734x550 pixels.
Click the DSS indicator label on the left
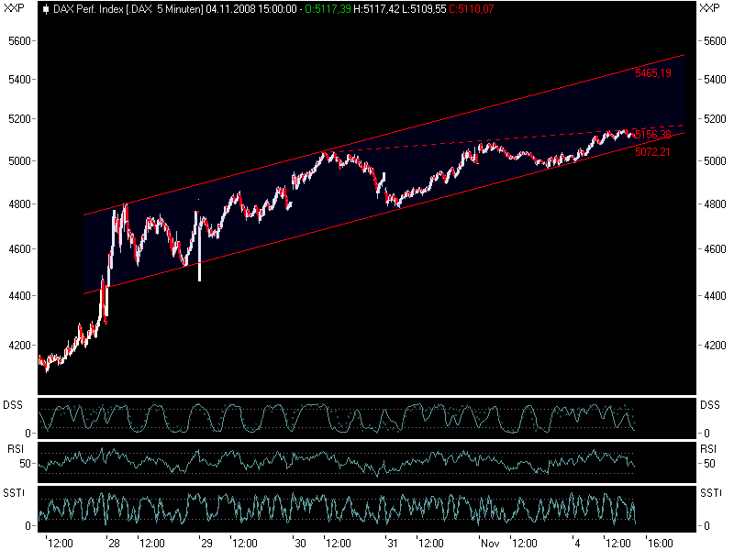click(x=13, y=405)
